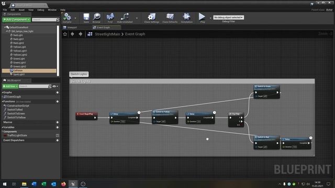Open the Debug menu
The image size is (335, 188).
point(41,10)
